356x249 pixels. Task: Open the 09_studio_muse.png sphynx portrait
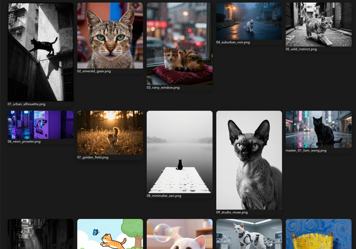[x=249, y=160]
